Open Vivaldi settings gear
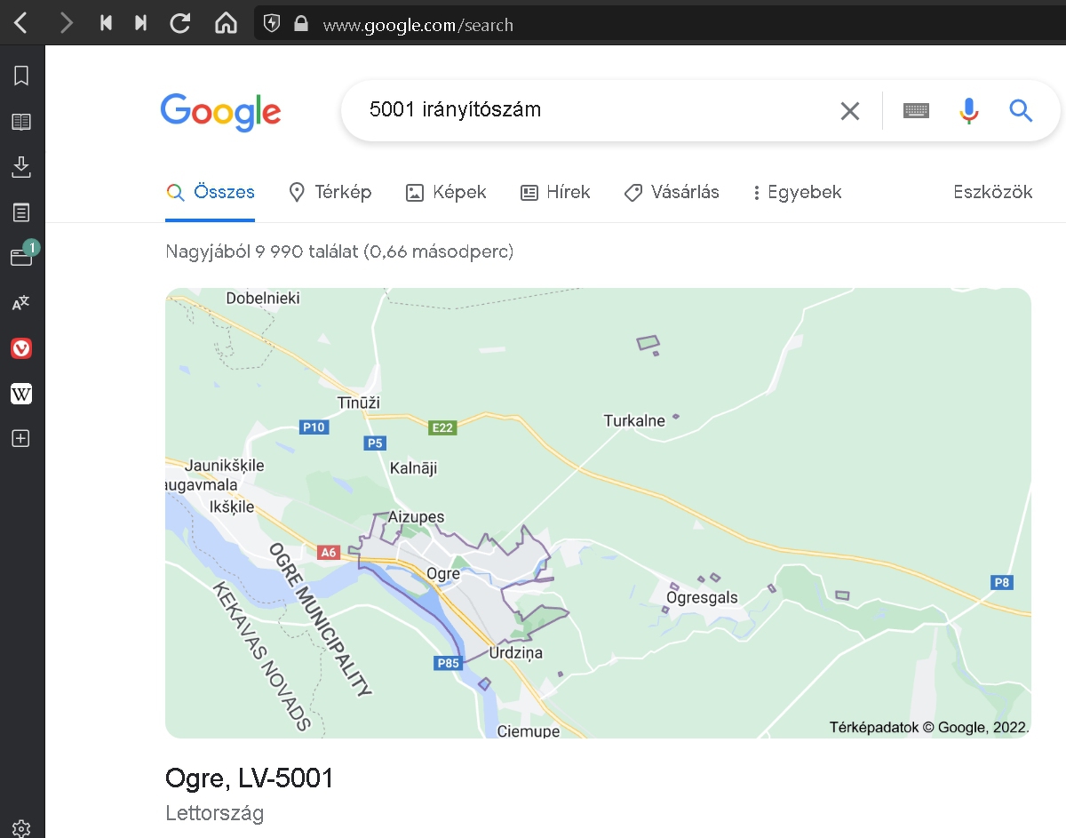The height and width of the screenshot is (838, 1066). point(21,827)
